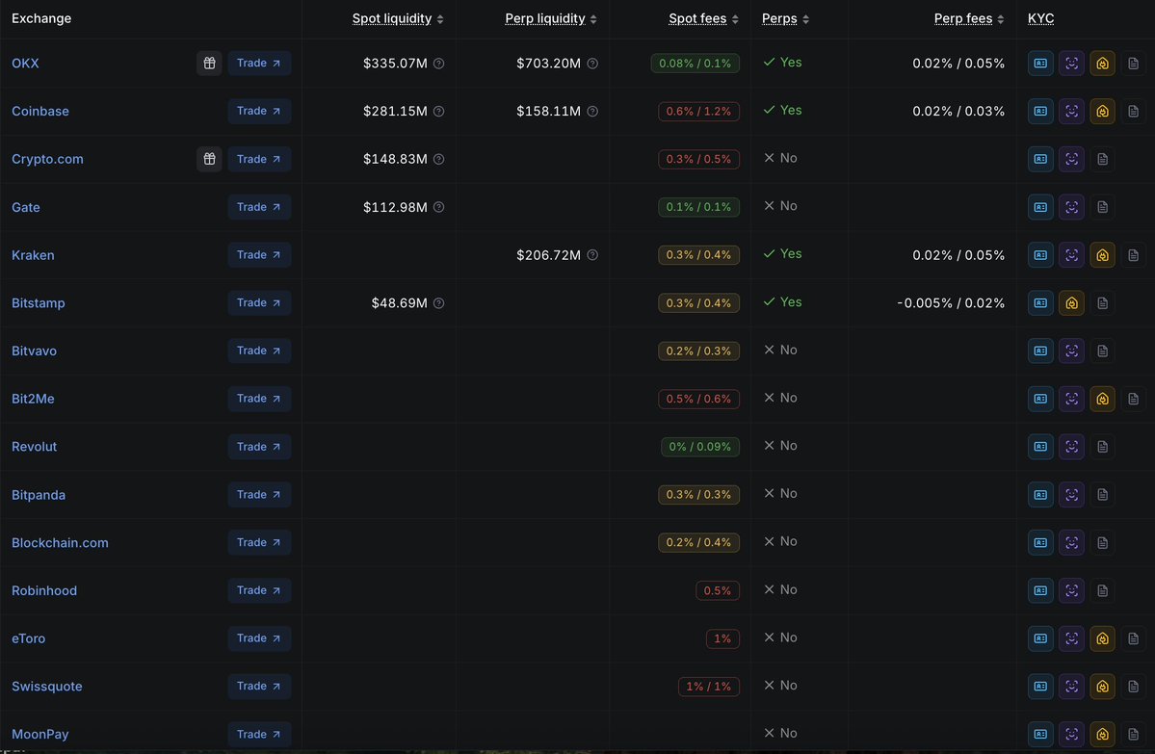
Task: Click the Trade button for Swissquote
Action: (259, 687)
